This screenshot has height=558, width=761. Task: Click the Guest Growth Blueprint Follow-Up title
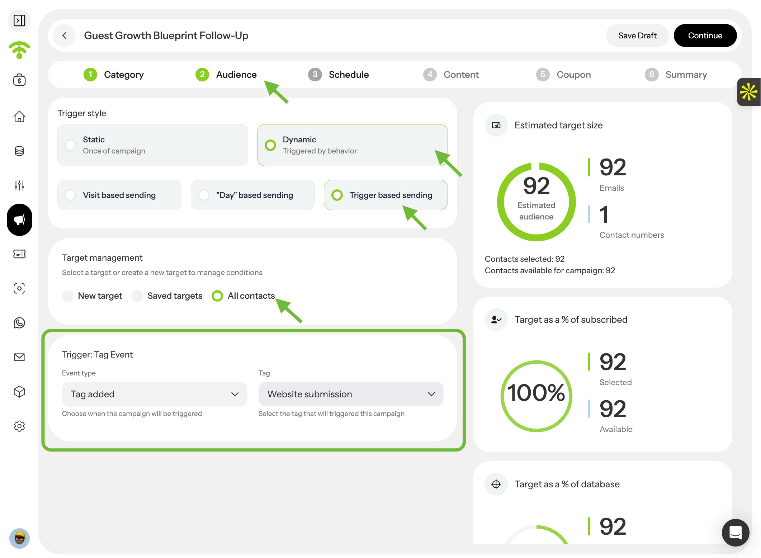click(x=166, y=36)
